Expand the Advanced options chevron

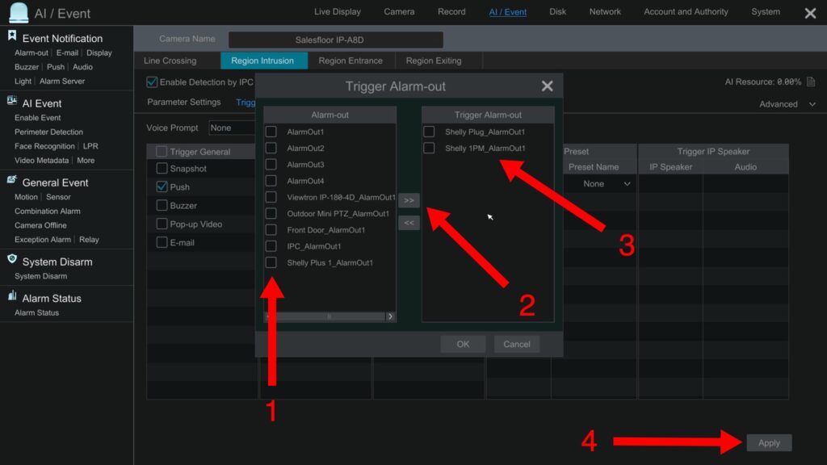click(x=812, y=104)
